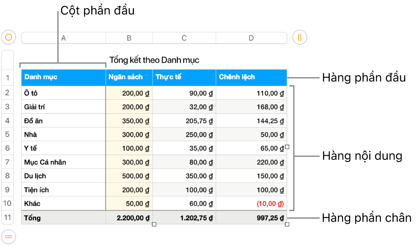Select row 11 footer row number
This screenshot has width=418, height=246.
pyautogui.click(x=8, y=217)
